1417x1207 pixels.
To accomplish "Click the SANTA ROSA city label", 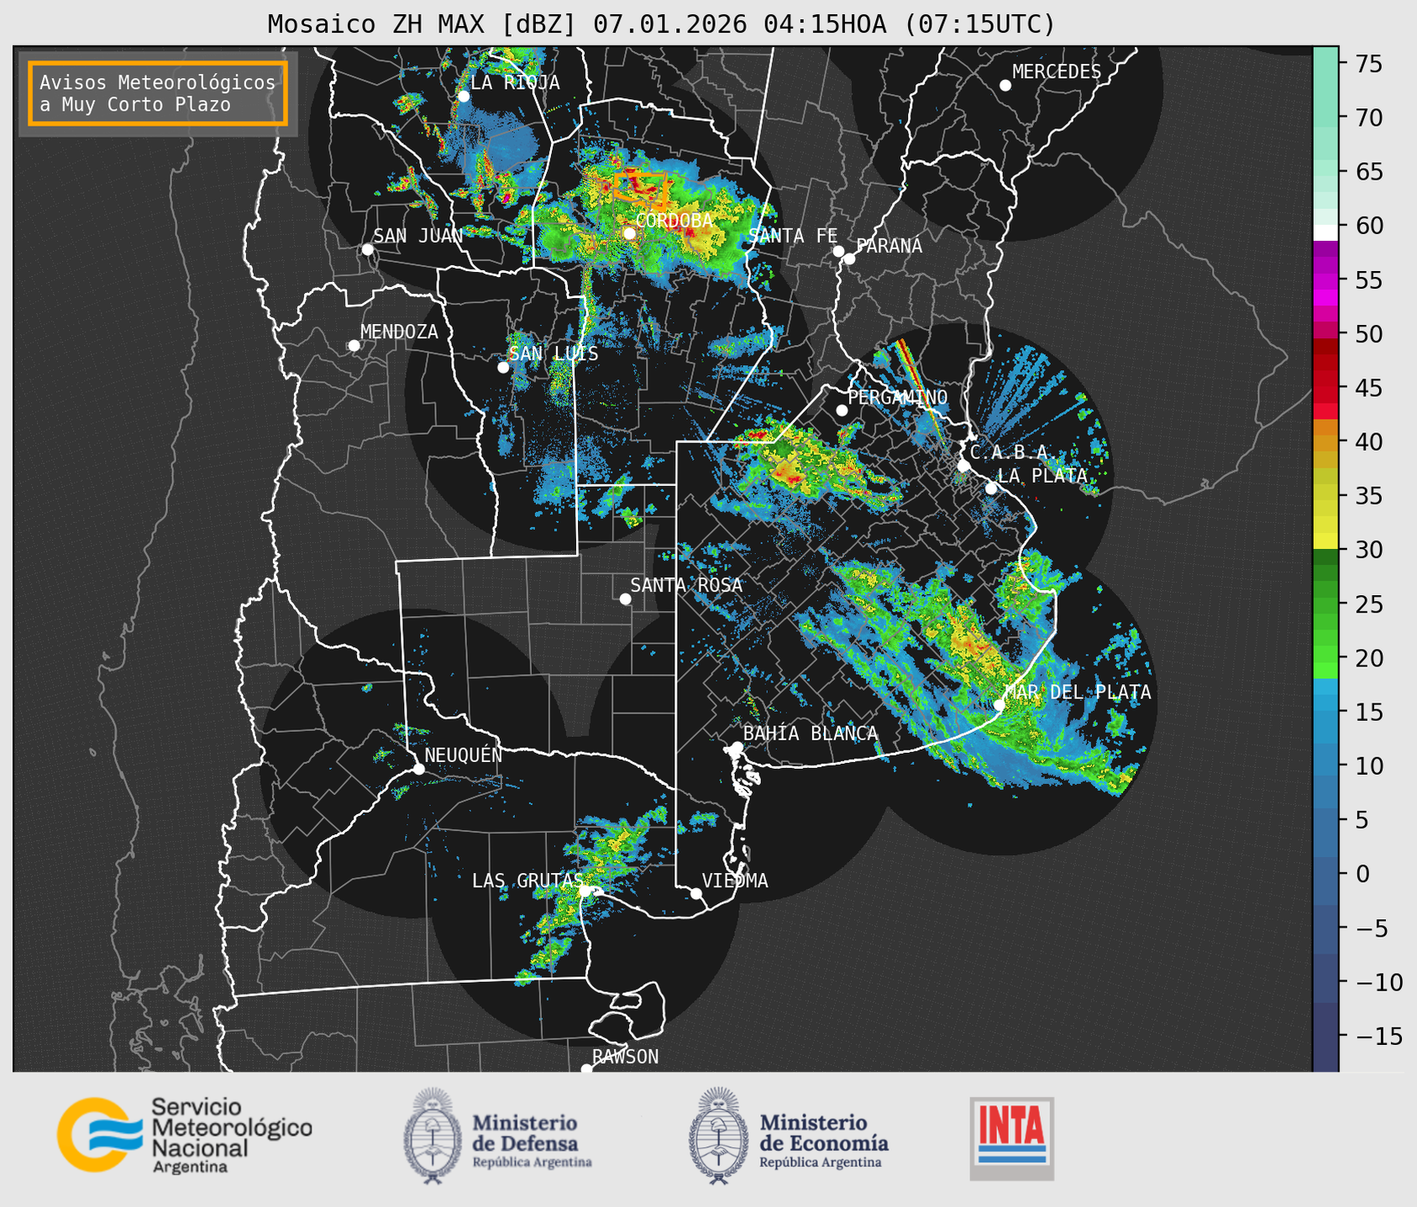I will (x=686, y=585).
